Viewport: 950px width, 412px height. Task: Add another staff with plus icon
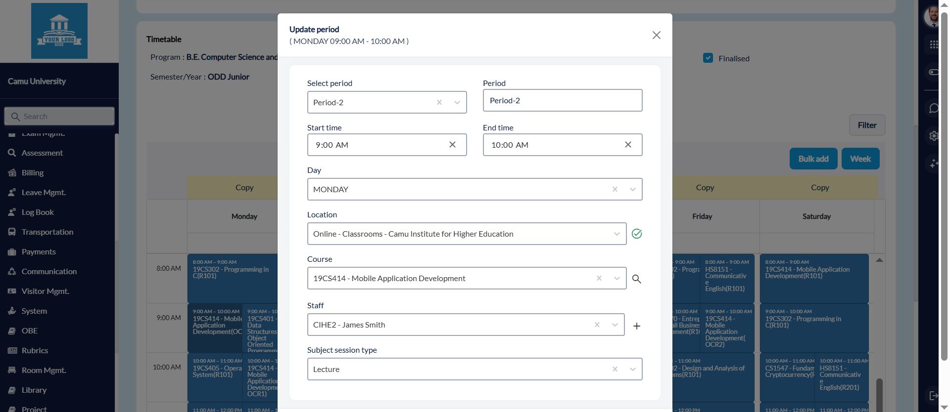pos(637,326)
